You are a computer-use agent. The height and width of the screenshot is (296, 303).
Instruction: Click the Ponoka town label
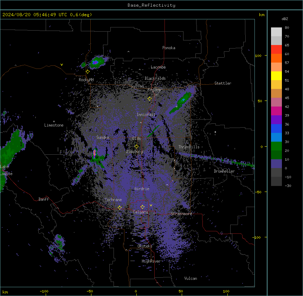click(169, 48)
